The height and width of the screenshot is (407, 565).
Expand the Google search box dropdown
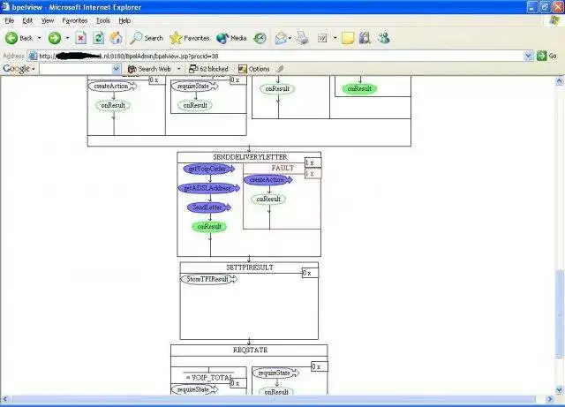pos(116,69)
